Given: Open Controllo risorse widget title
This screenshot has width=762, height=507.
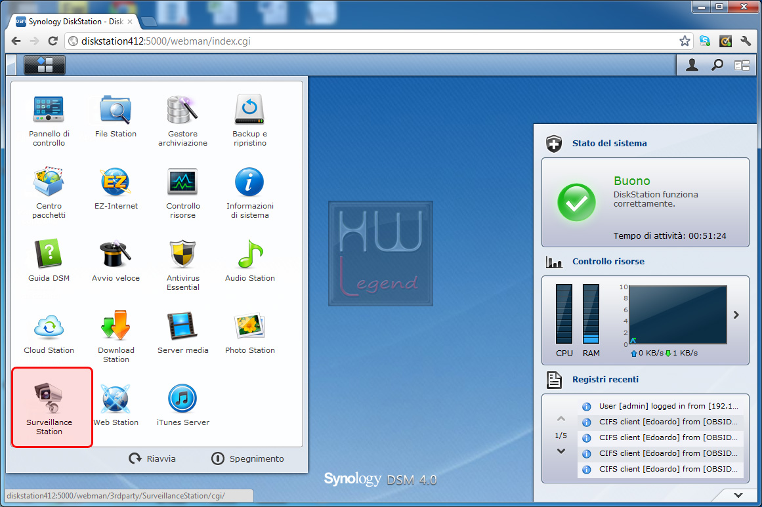Looking at the screenshot, I should tap(608, 261).
